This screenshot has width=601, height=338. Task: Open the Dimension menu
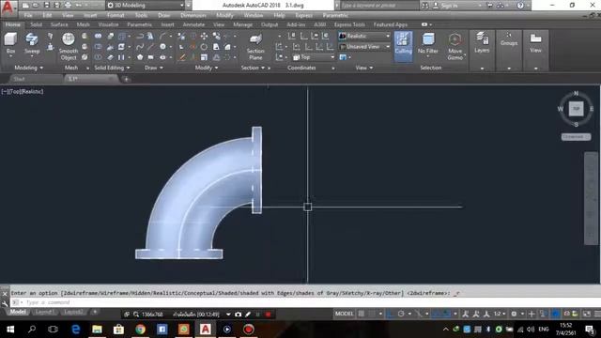click(193, 15)
